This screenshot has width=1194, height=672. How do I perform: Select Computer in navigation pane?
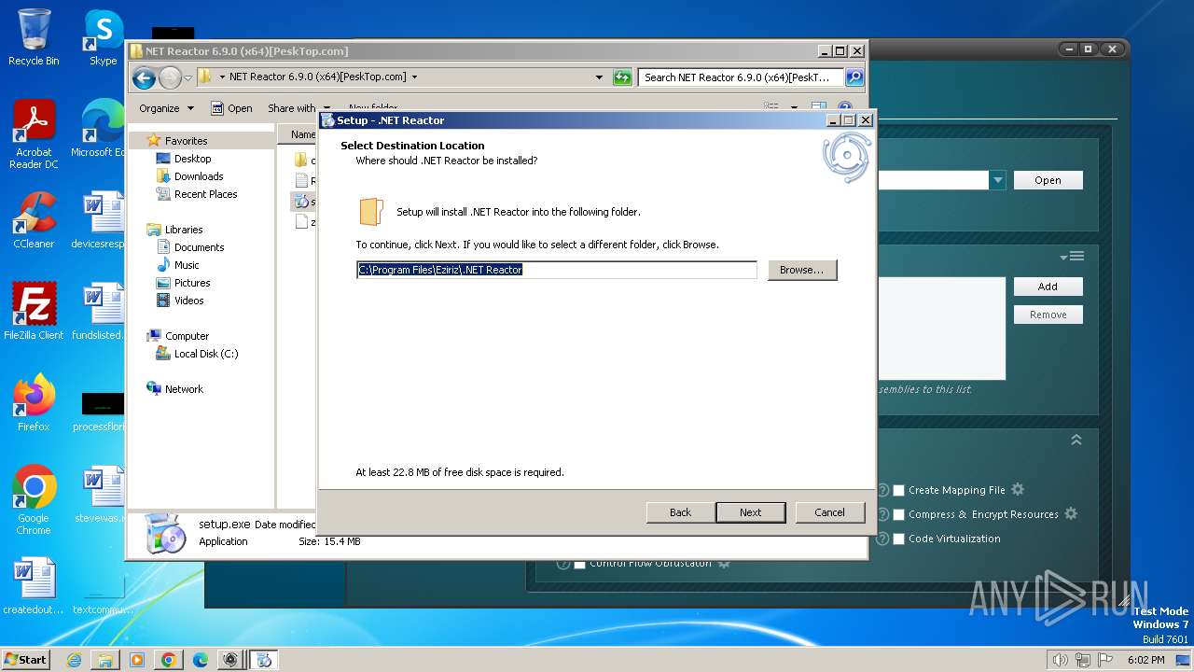187,336
